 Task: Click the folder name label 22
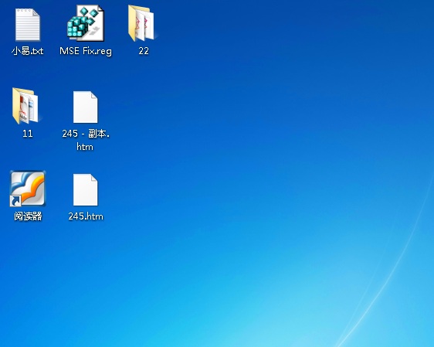(x=144, y=51)
